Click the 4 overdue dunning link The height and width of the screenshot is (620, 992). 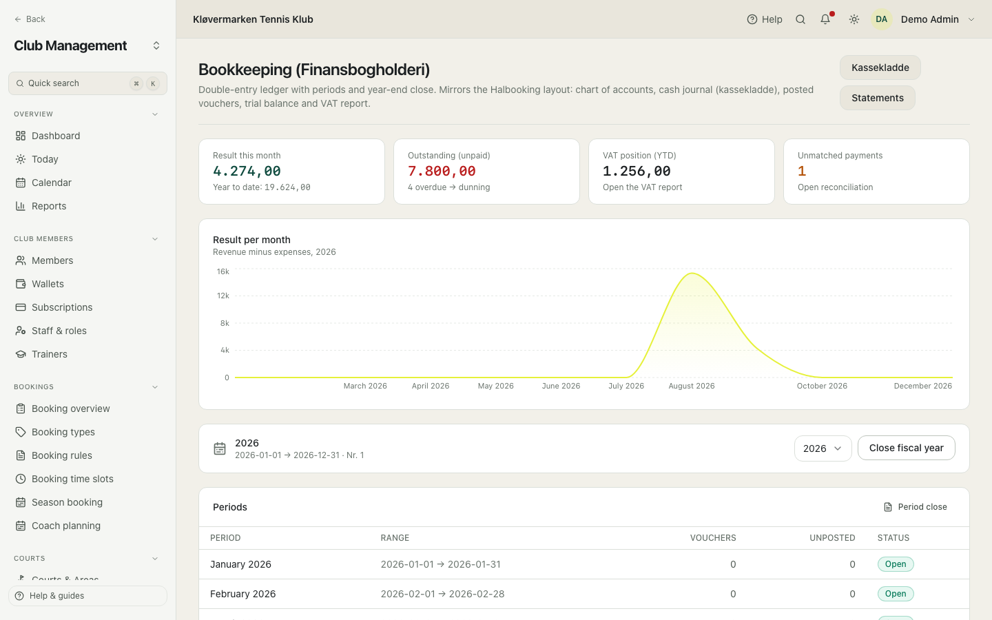coord(449,187)
